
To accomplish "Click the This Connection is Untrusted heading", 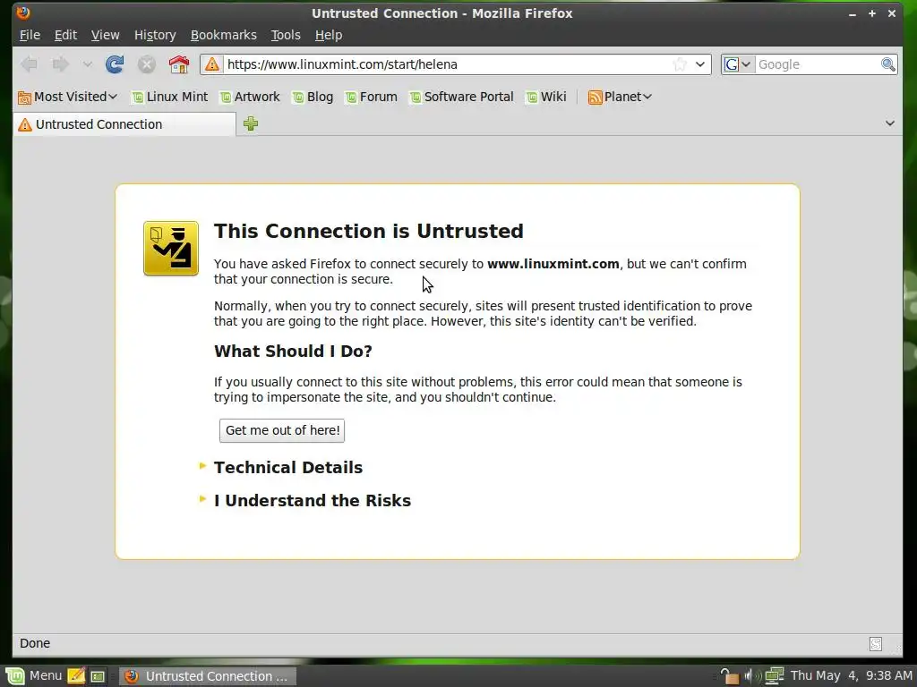I will (368, 231).
